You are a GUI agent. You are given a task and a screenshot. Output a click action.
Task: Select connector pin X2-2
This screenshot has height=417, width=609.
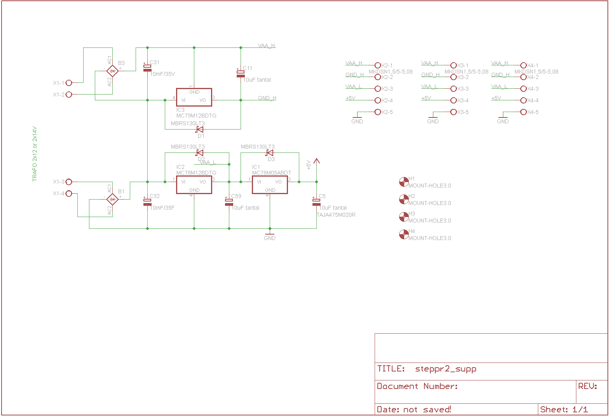(377, 77)
